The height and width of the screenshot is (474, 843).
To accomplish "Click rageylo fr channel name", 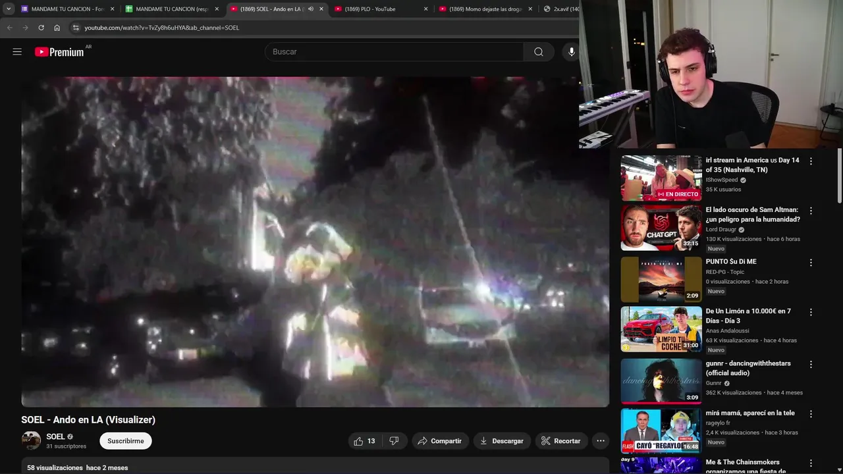I will point(718,423).
